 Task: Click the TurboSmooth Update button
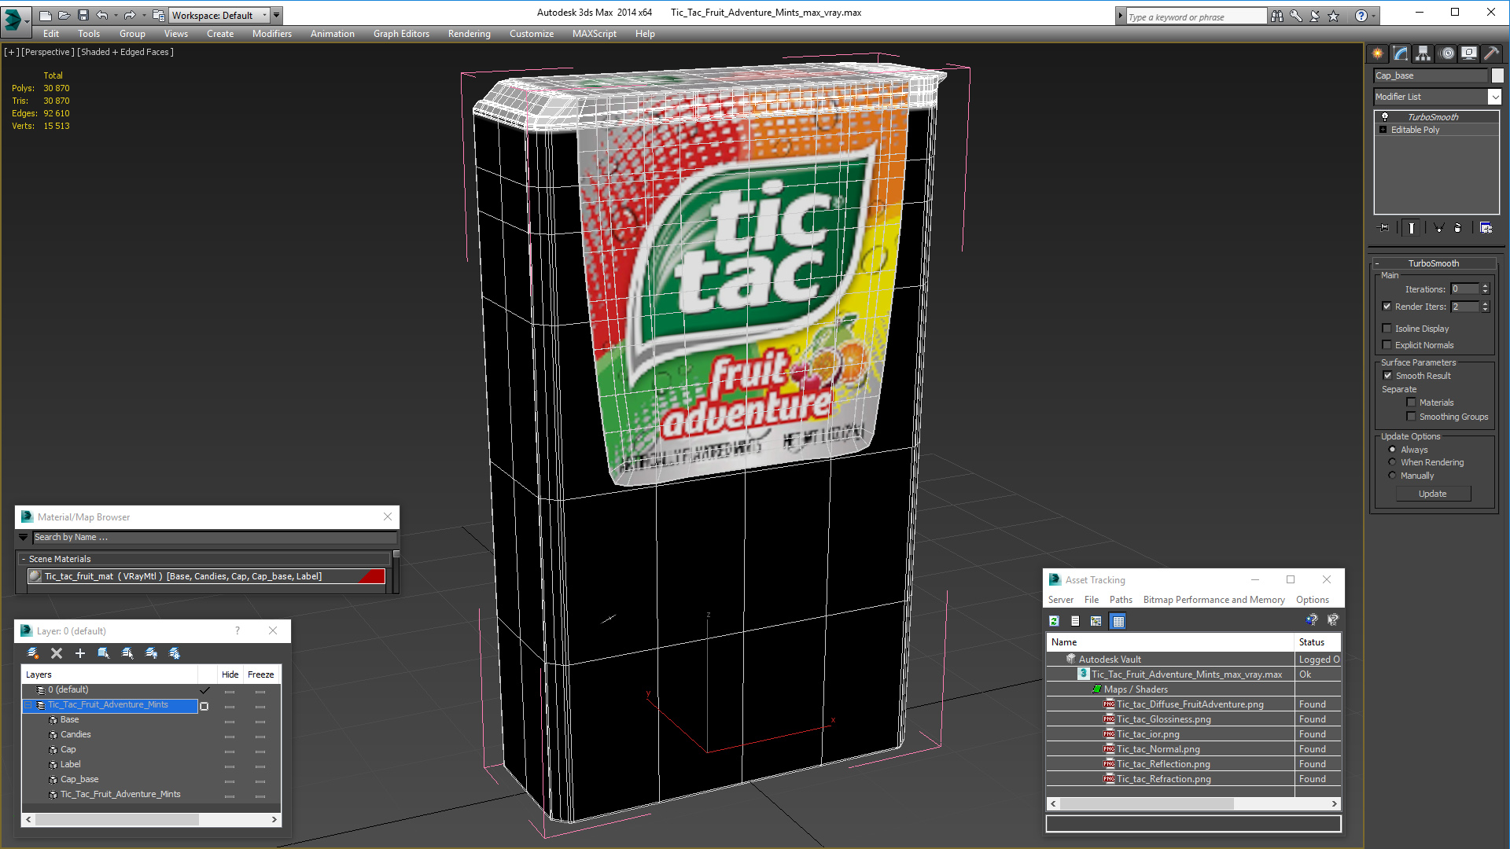tap(1433, 494)
